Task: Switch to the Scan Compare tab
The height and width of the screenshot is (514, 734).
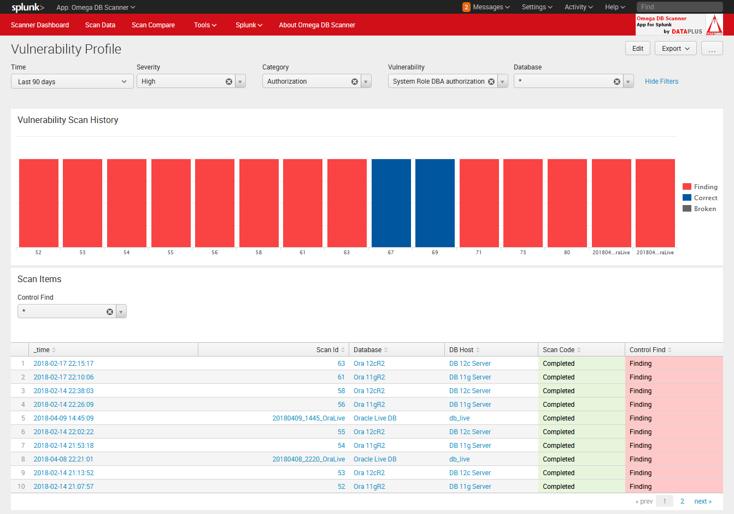Action: click(153, 25)
